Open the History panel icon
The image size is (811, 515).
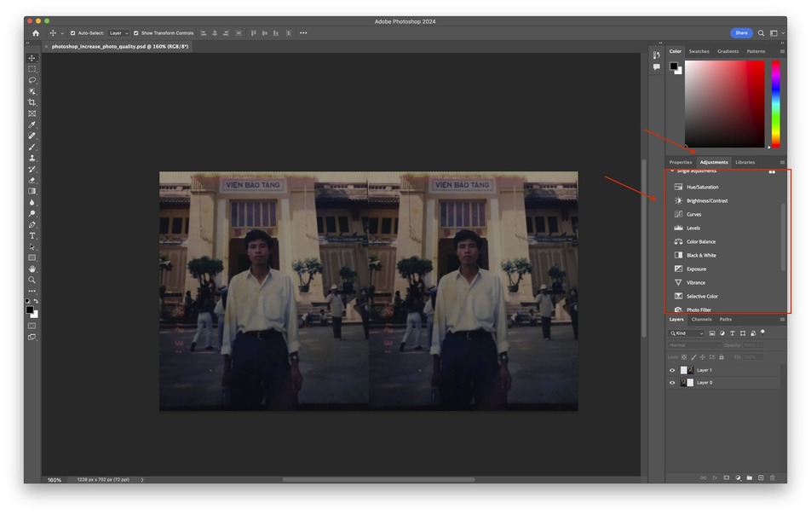656,55
